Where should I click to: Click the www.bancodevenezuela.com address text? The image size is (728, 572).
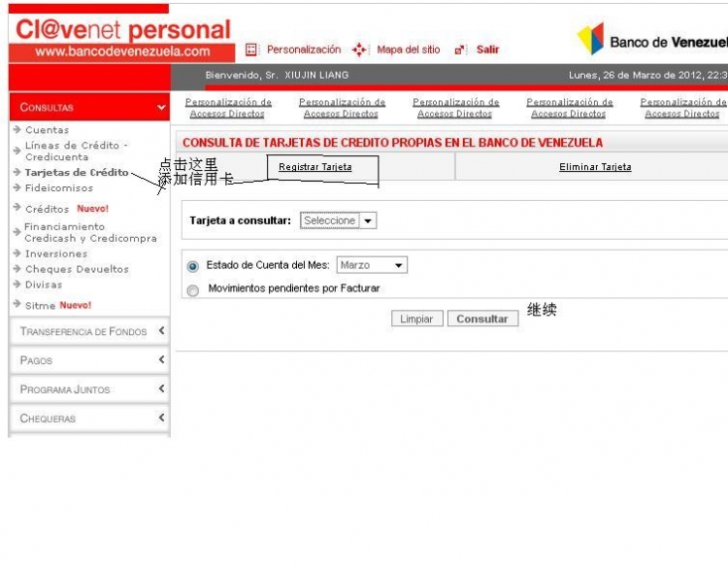click(122, 51)
